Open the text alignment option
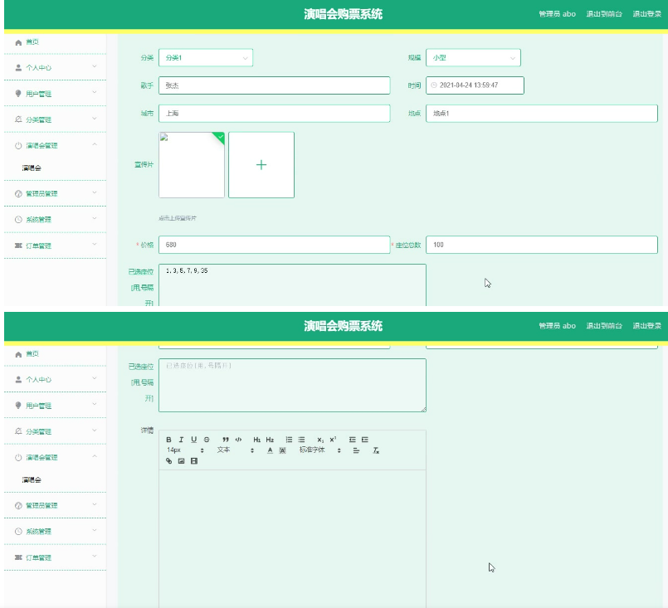 tap(357, 450)
